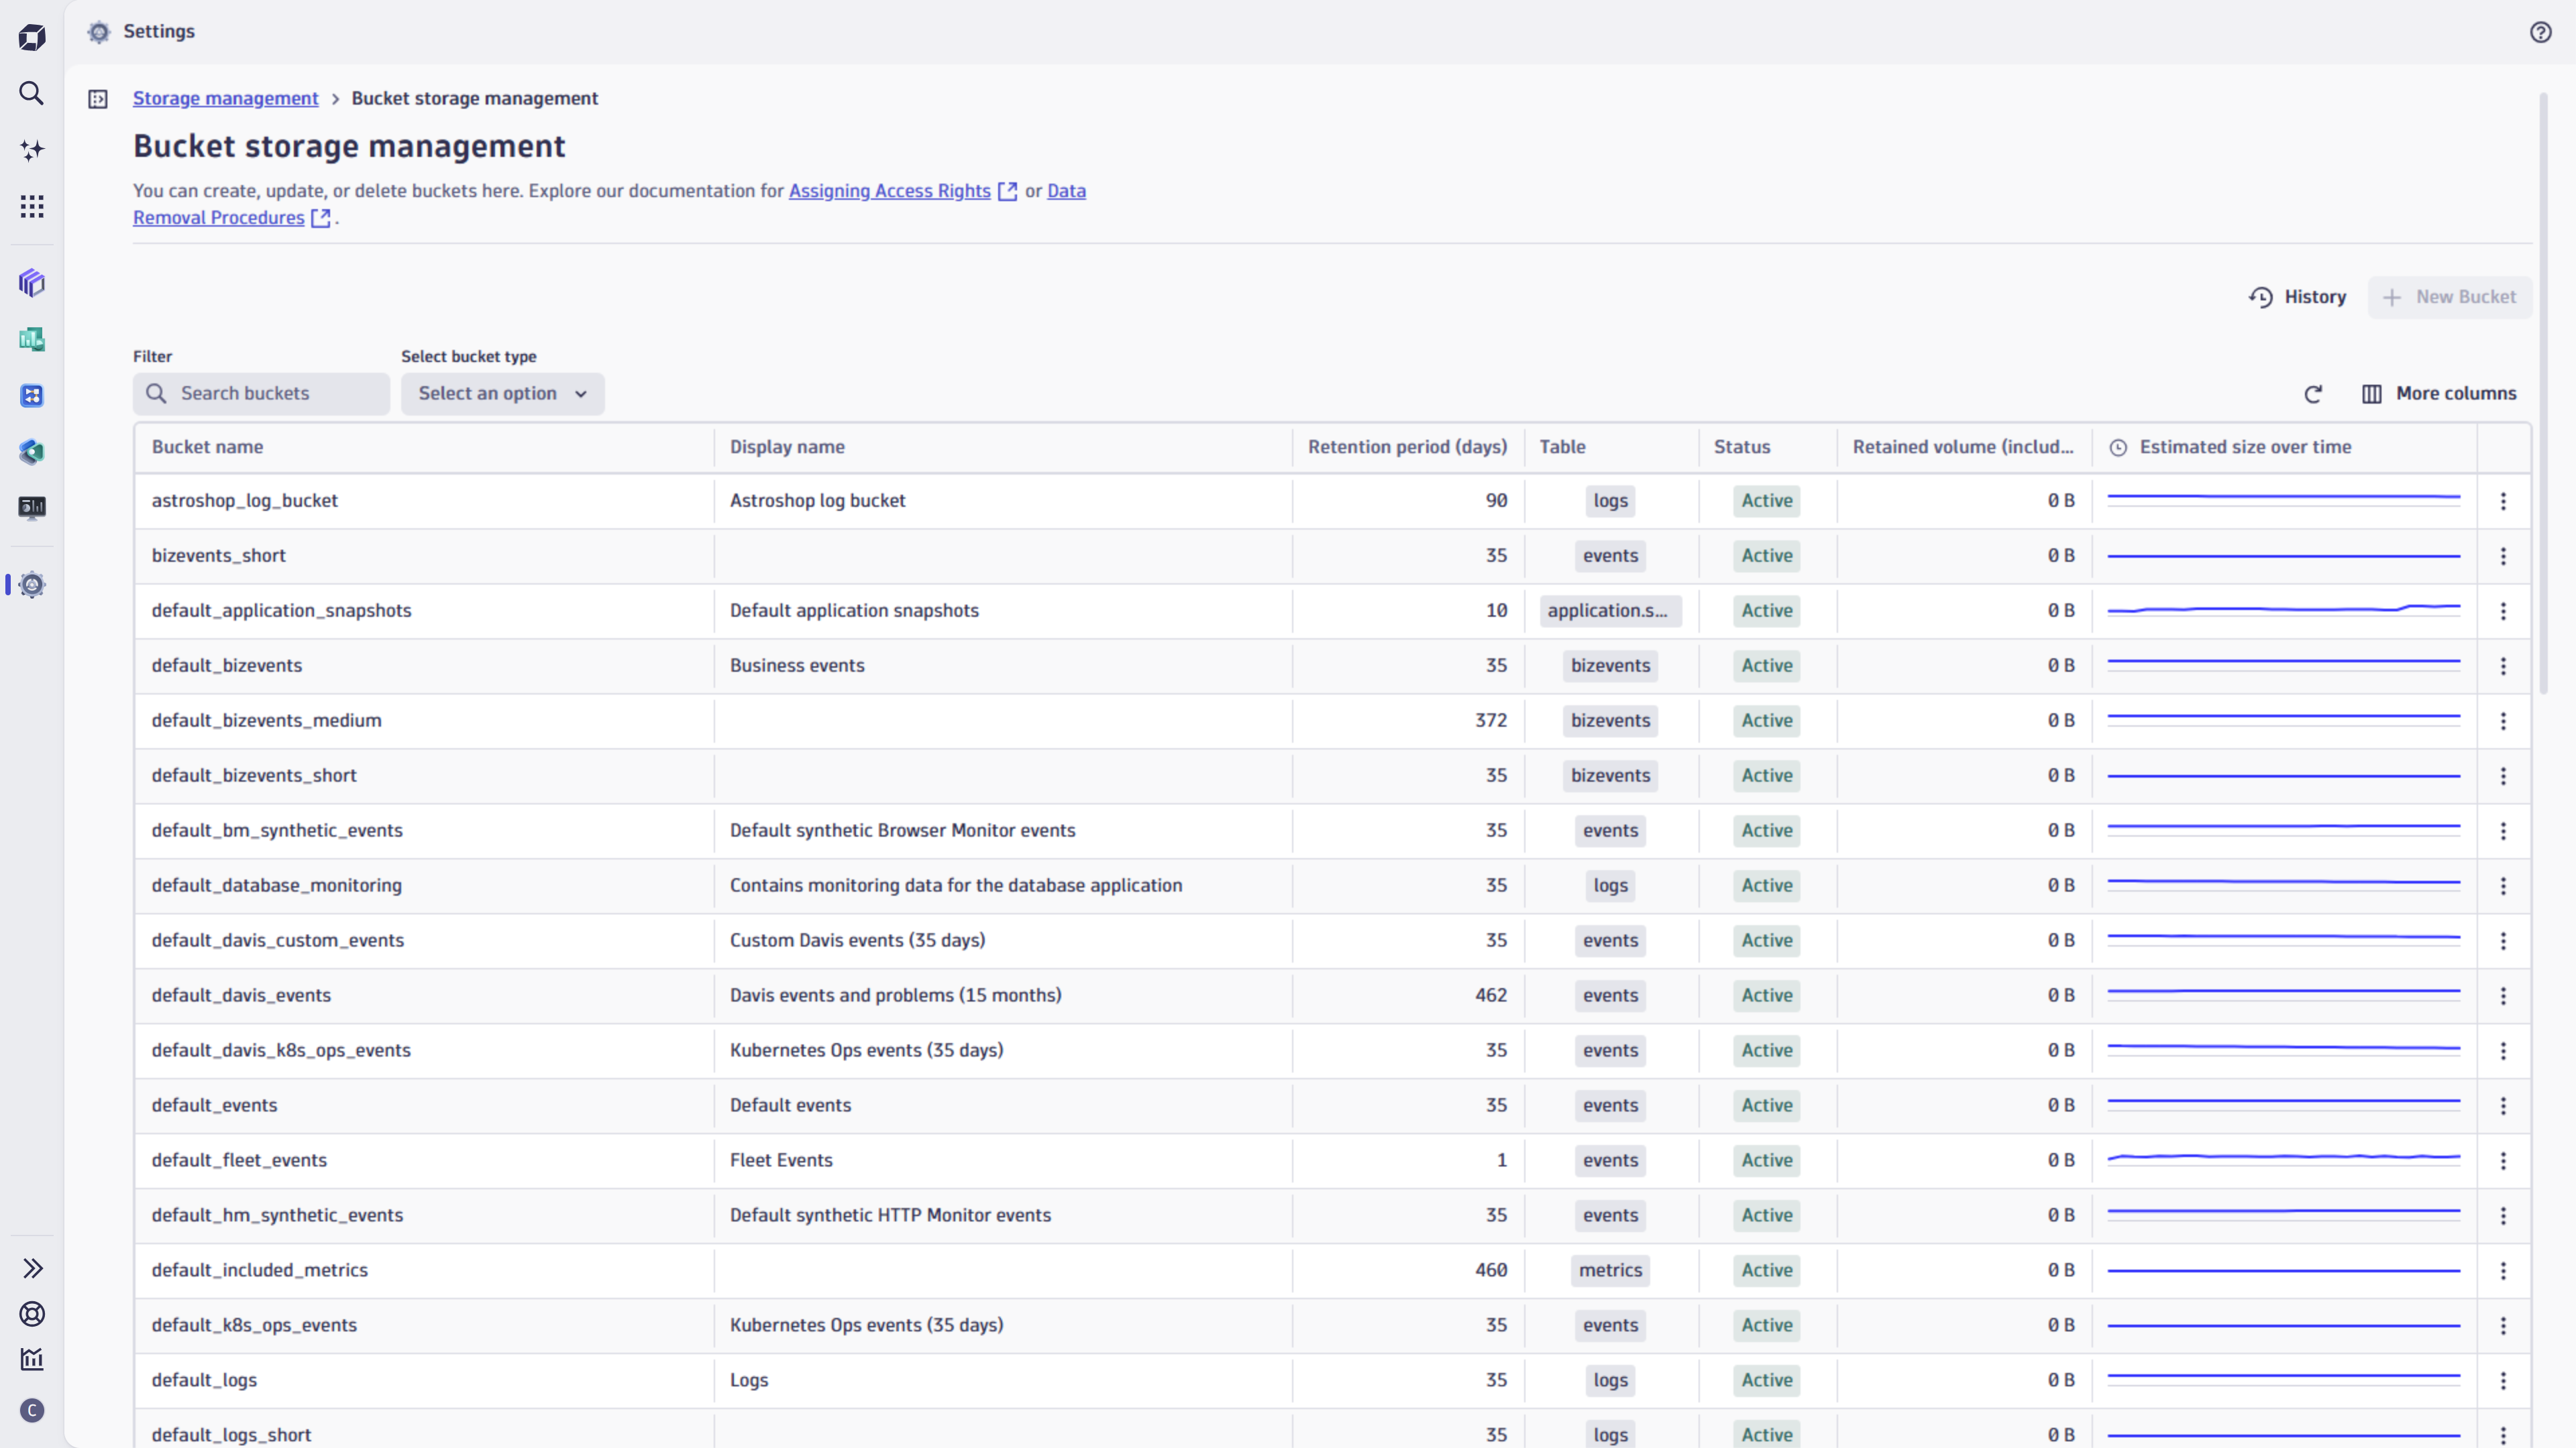The height and width of the screenshot is (1448, 2576).
Task: Open row actions for default_fleet_events
Action: click(x=2503, y=1160)
